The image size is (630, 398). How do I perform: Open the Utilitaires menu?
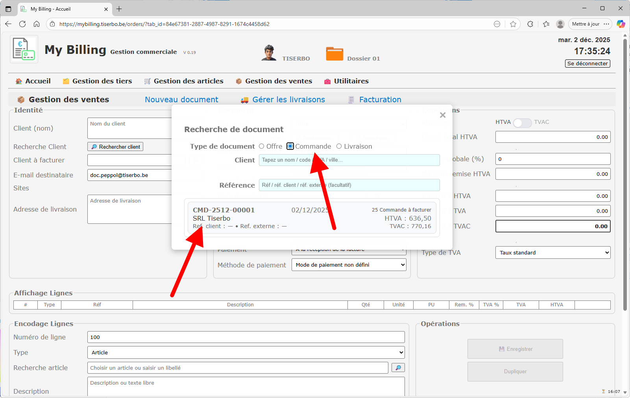(x=351, y=81)
